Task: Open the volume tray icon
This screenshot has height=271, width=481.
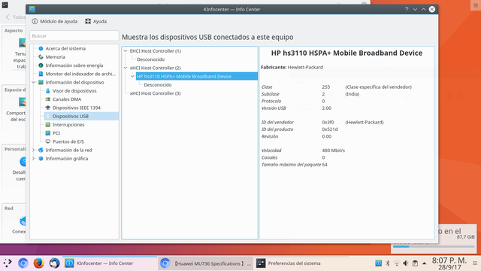Action: (406, 263)
